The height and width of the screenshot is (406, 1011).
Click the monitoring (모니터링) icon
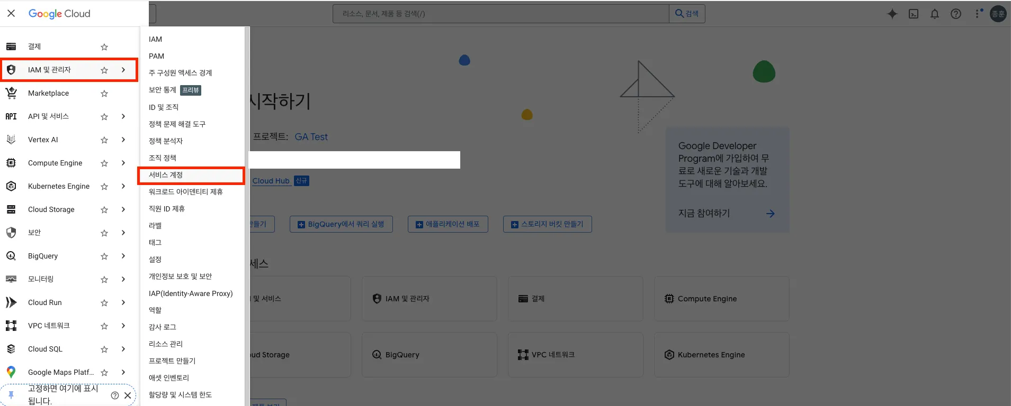pos(11,279)
